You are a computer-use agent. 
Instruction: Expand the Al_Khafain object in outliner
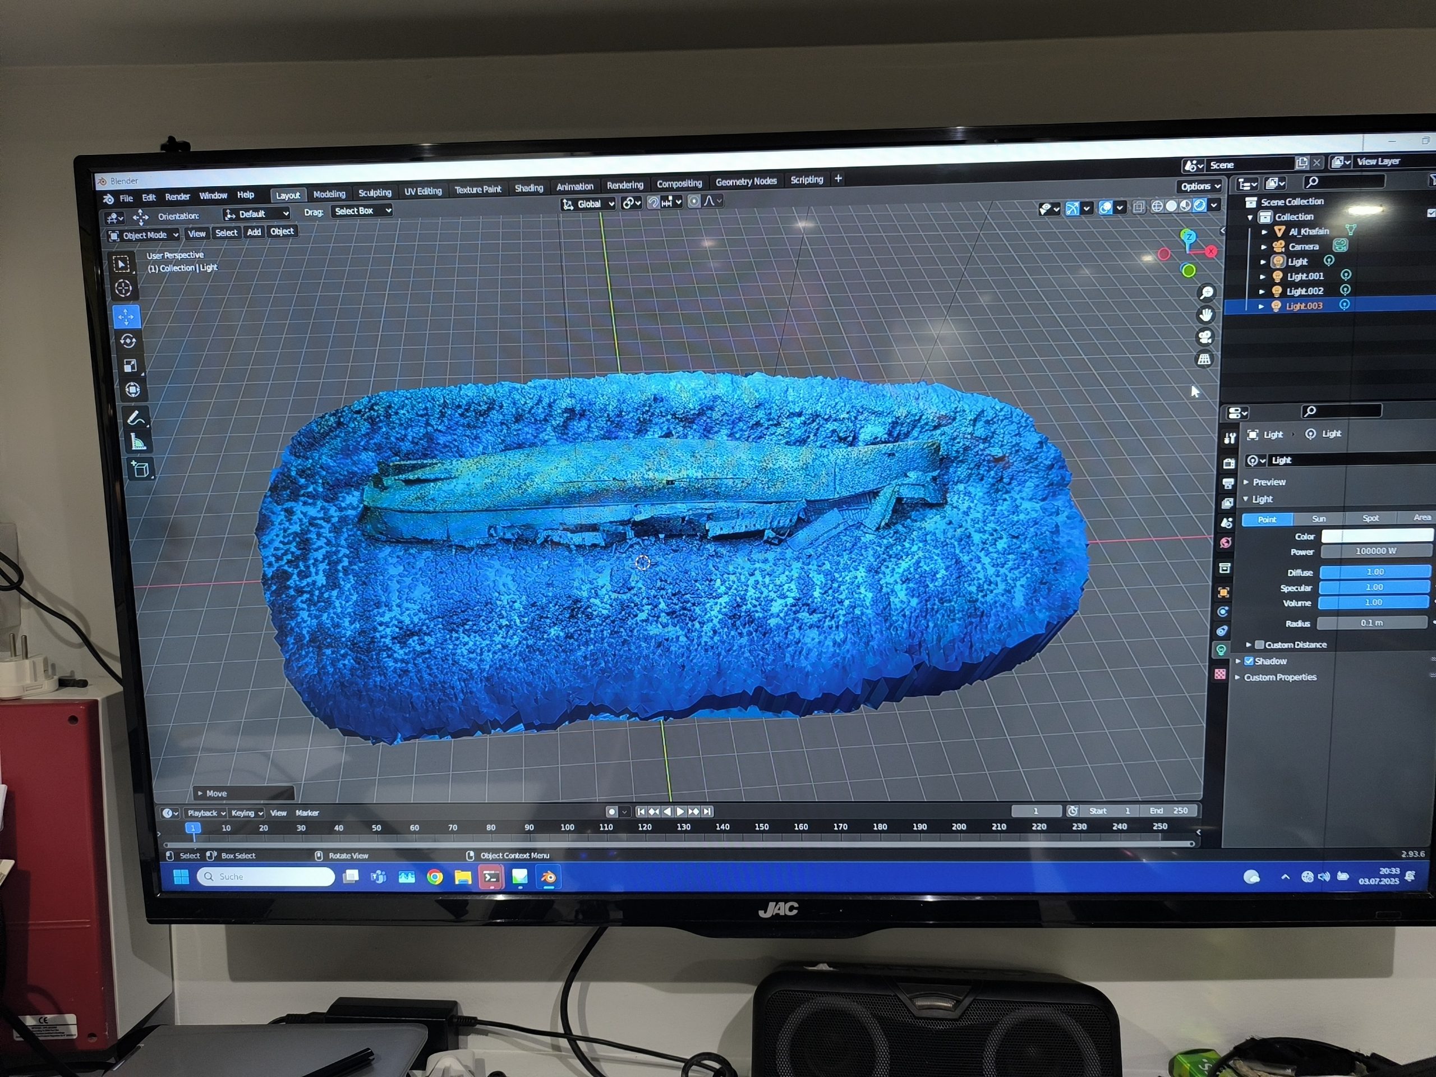(1264, 232)
